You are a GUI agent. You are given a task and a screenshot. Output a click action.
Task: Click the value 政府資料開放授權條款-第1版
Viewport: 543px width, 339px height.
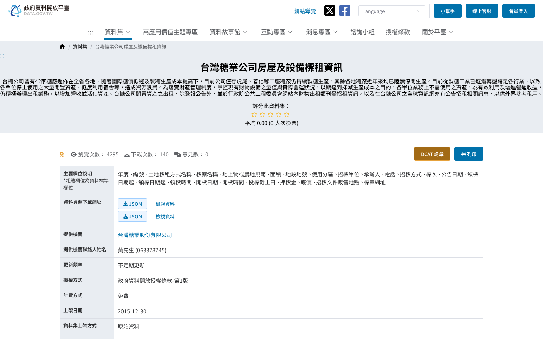(x=153, y=281)
